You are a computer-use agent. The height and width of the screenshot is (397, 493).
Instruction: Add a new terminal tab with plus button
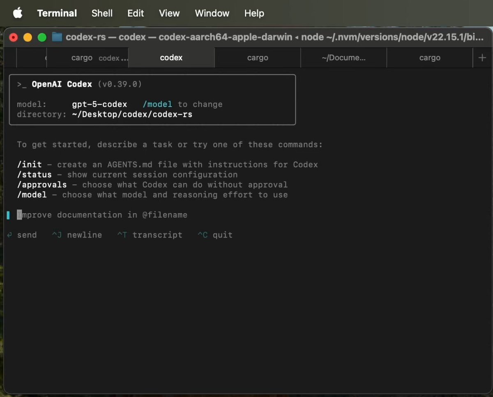[482, 58]
